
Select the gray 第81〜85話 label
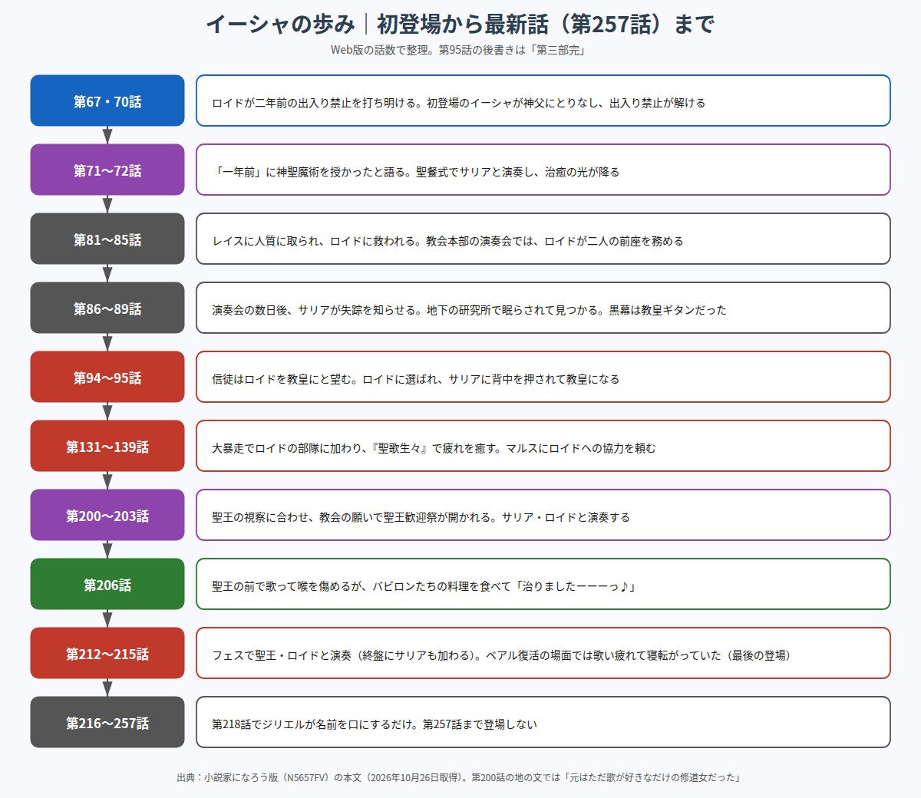107,239
